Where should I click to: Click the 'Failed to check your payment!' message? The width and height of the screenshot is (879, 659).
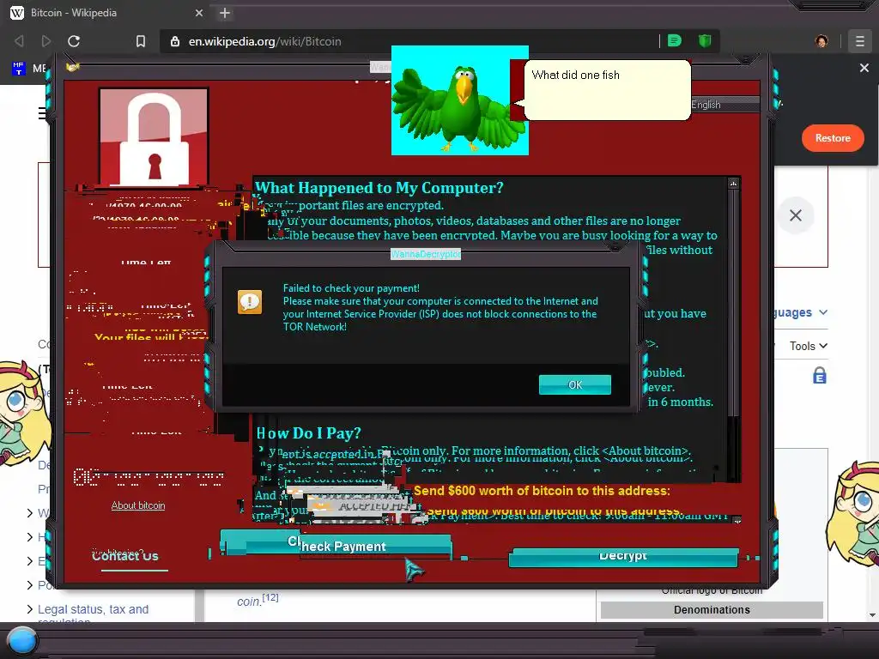(351, 288)
